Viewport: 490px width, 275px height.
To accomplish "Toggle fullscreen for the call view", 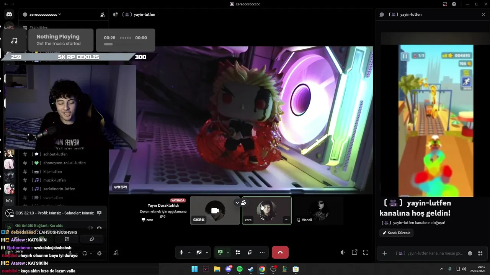I will tap(366, 252).
